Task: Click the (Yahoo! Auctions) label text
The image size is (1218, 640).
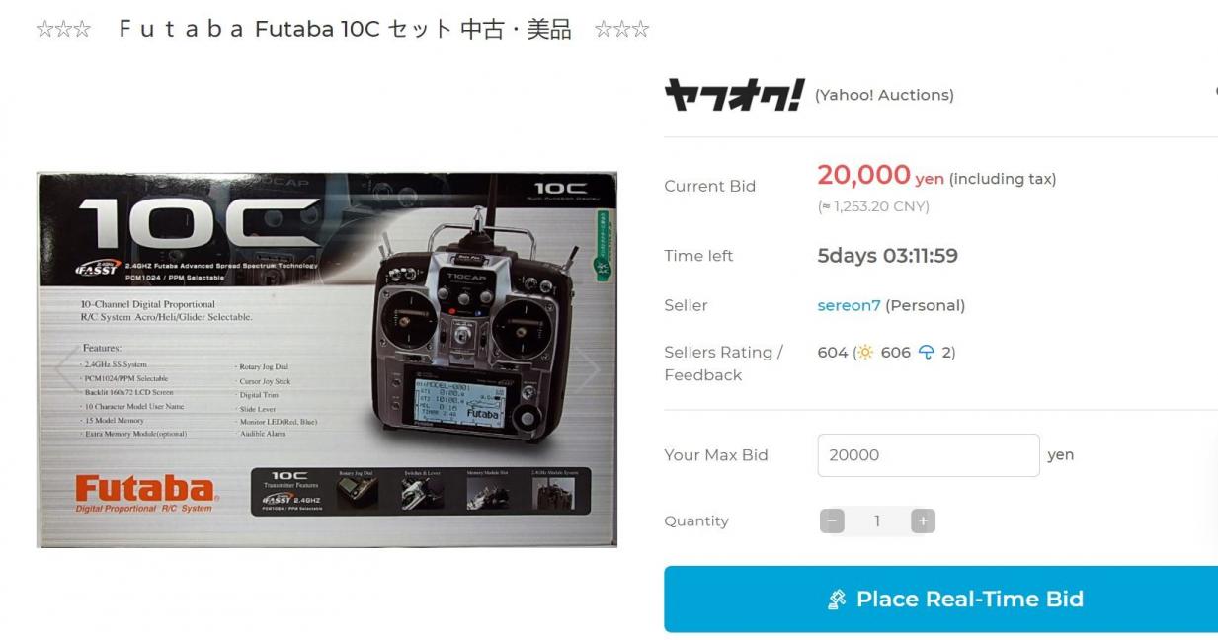Action: point(884,95)
